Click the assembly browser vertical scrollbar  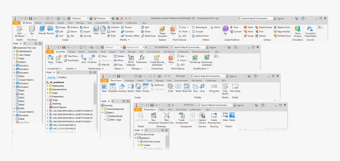point(95,94)
